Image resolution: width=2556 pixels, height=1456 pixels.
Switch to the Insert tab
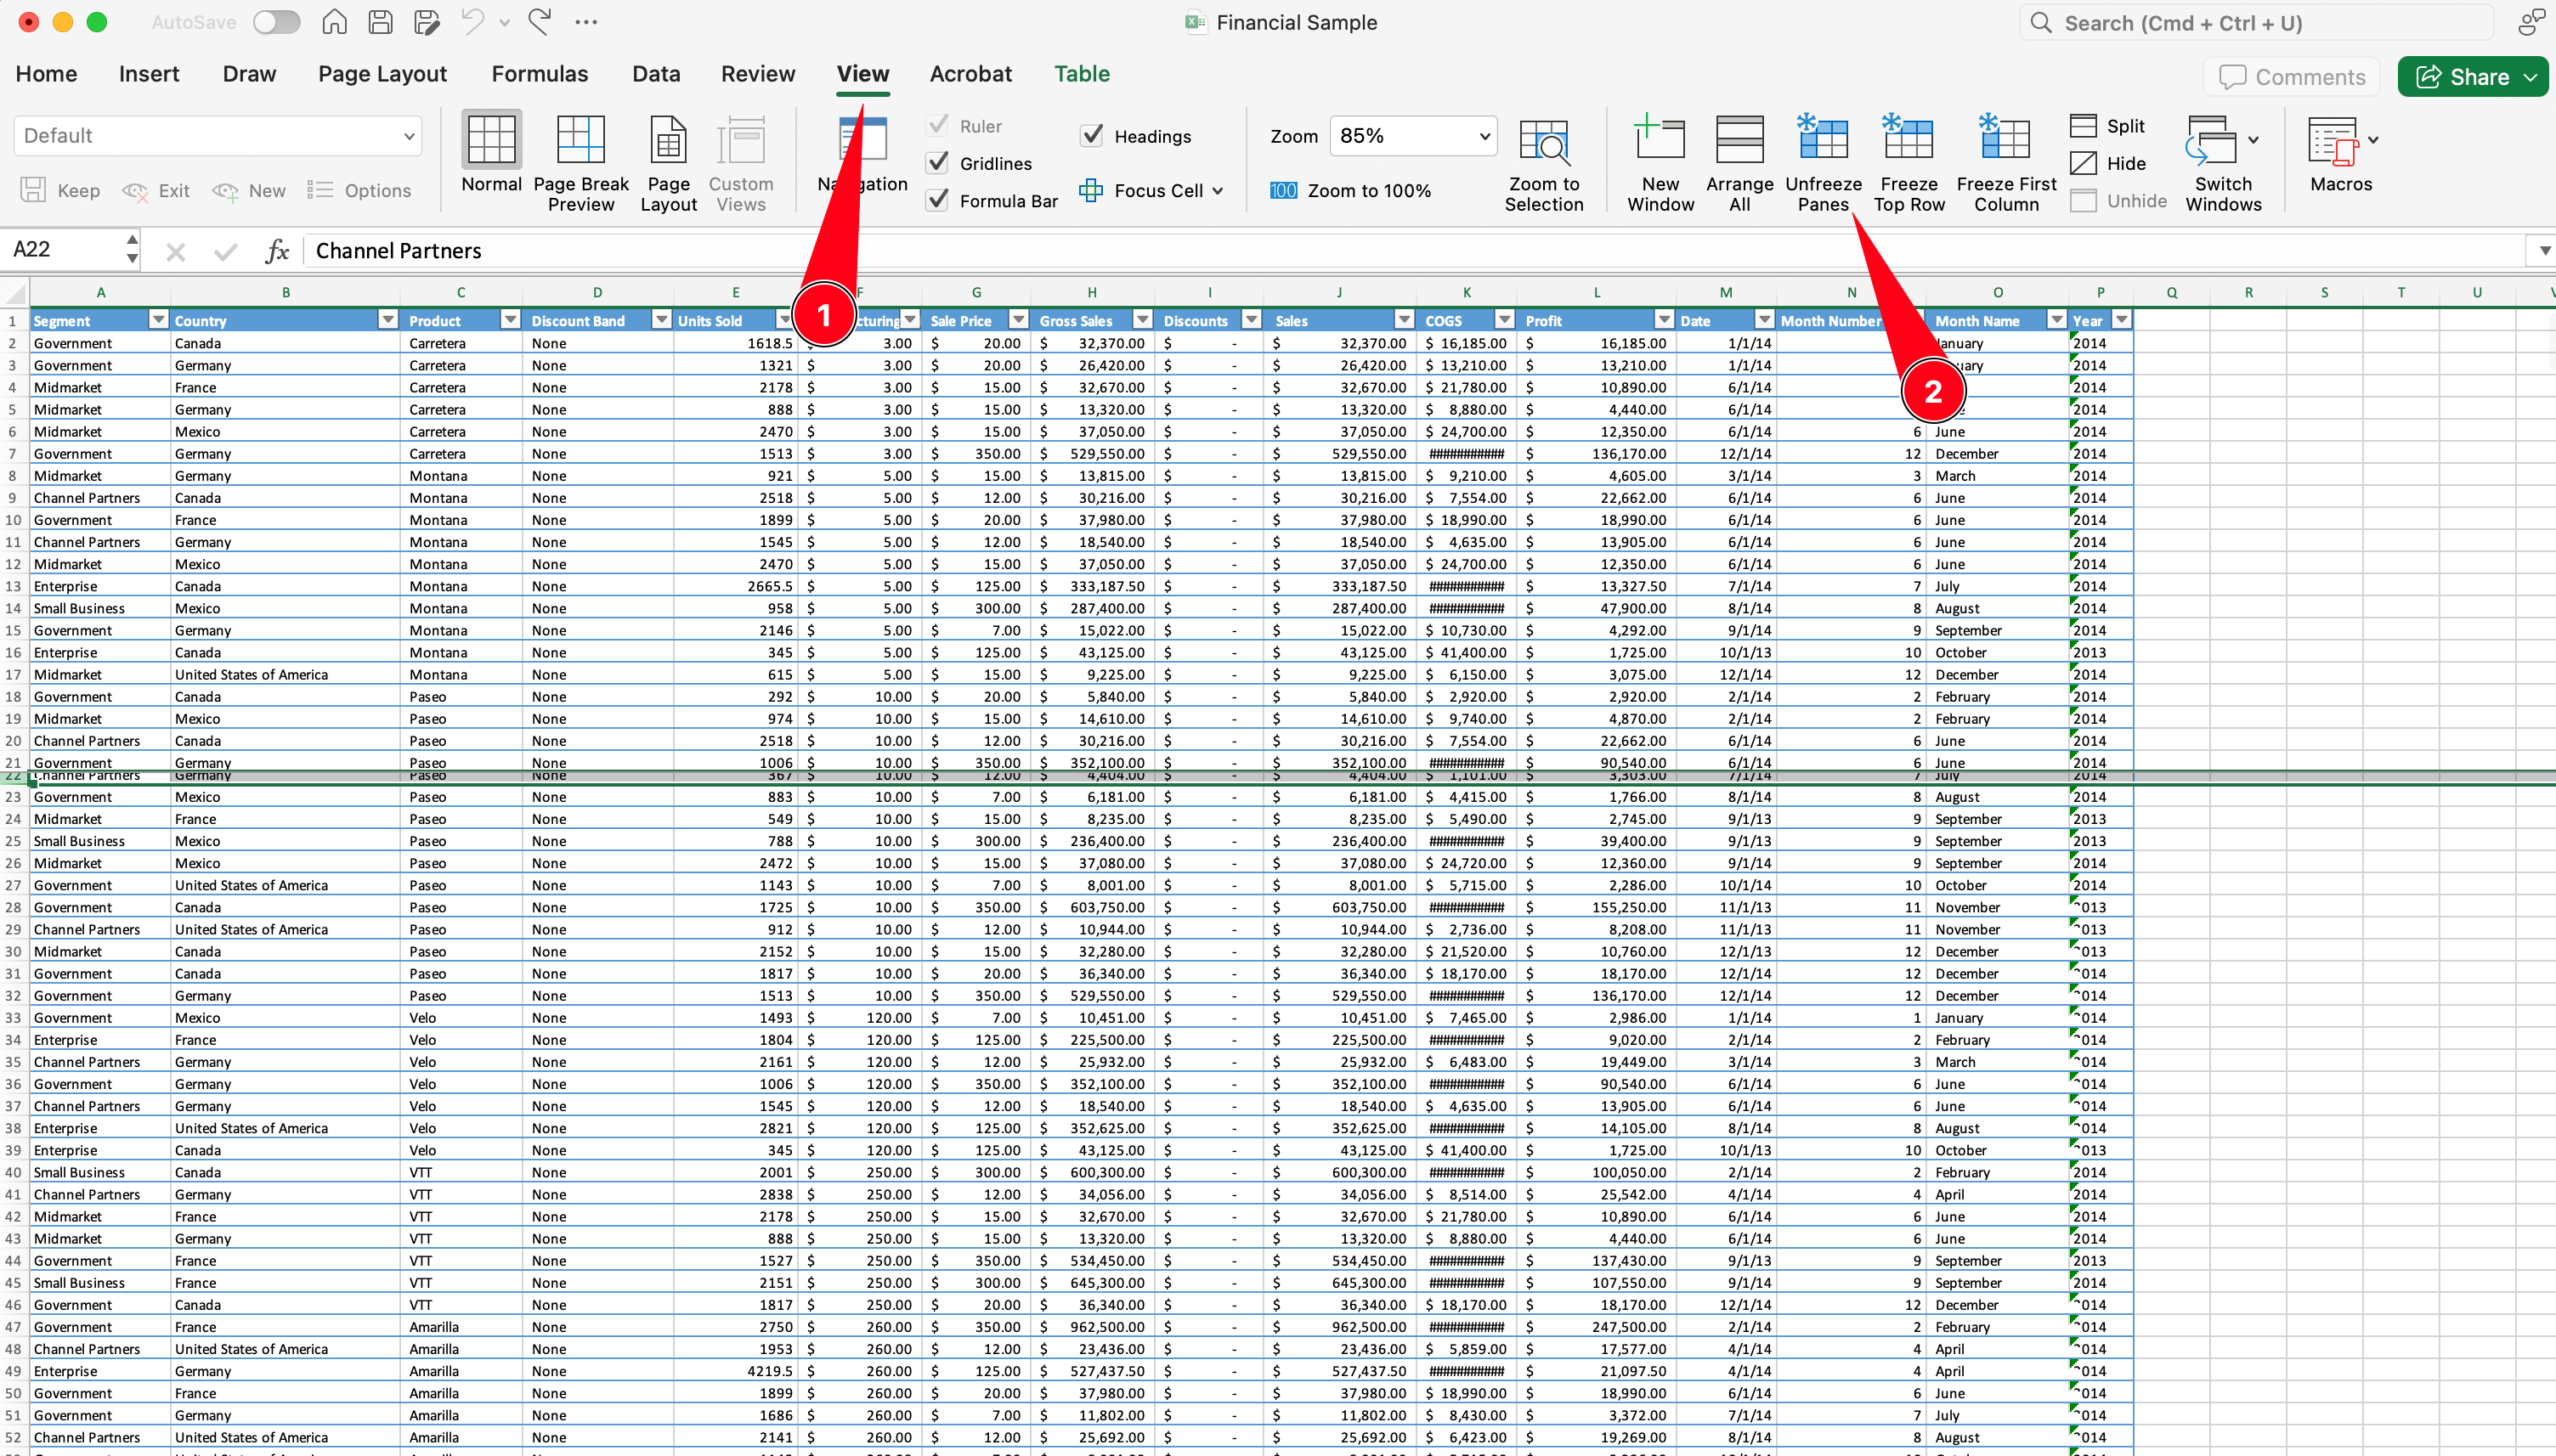click(149, 74)
